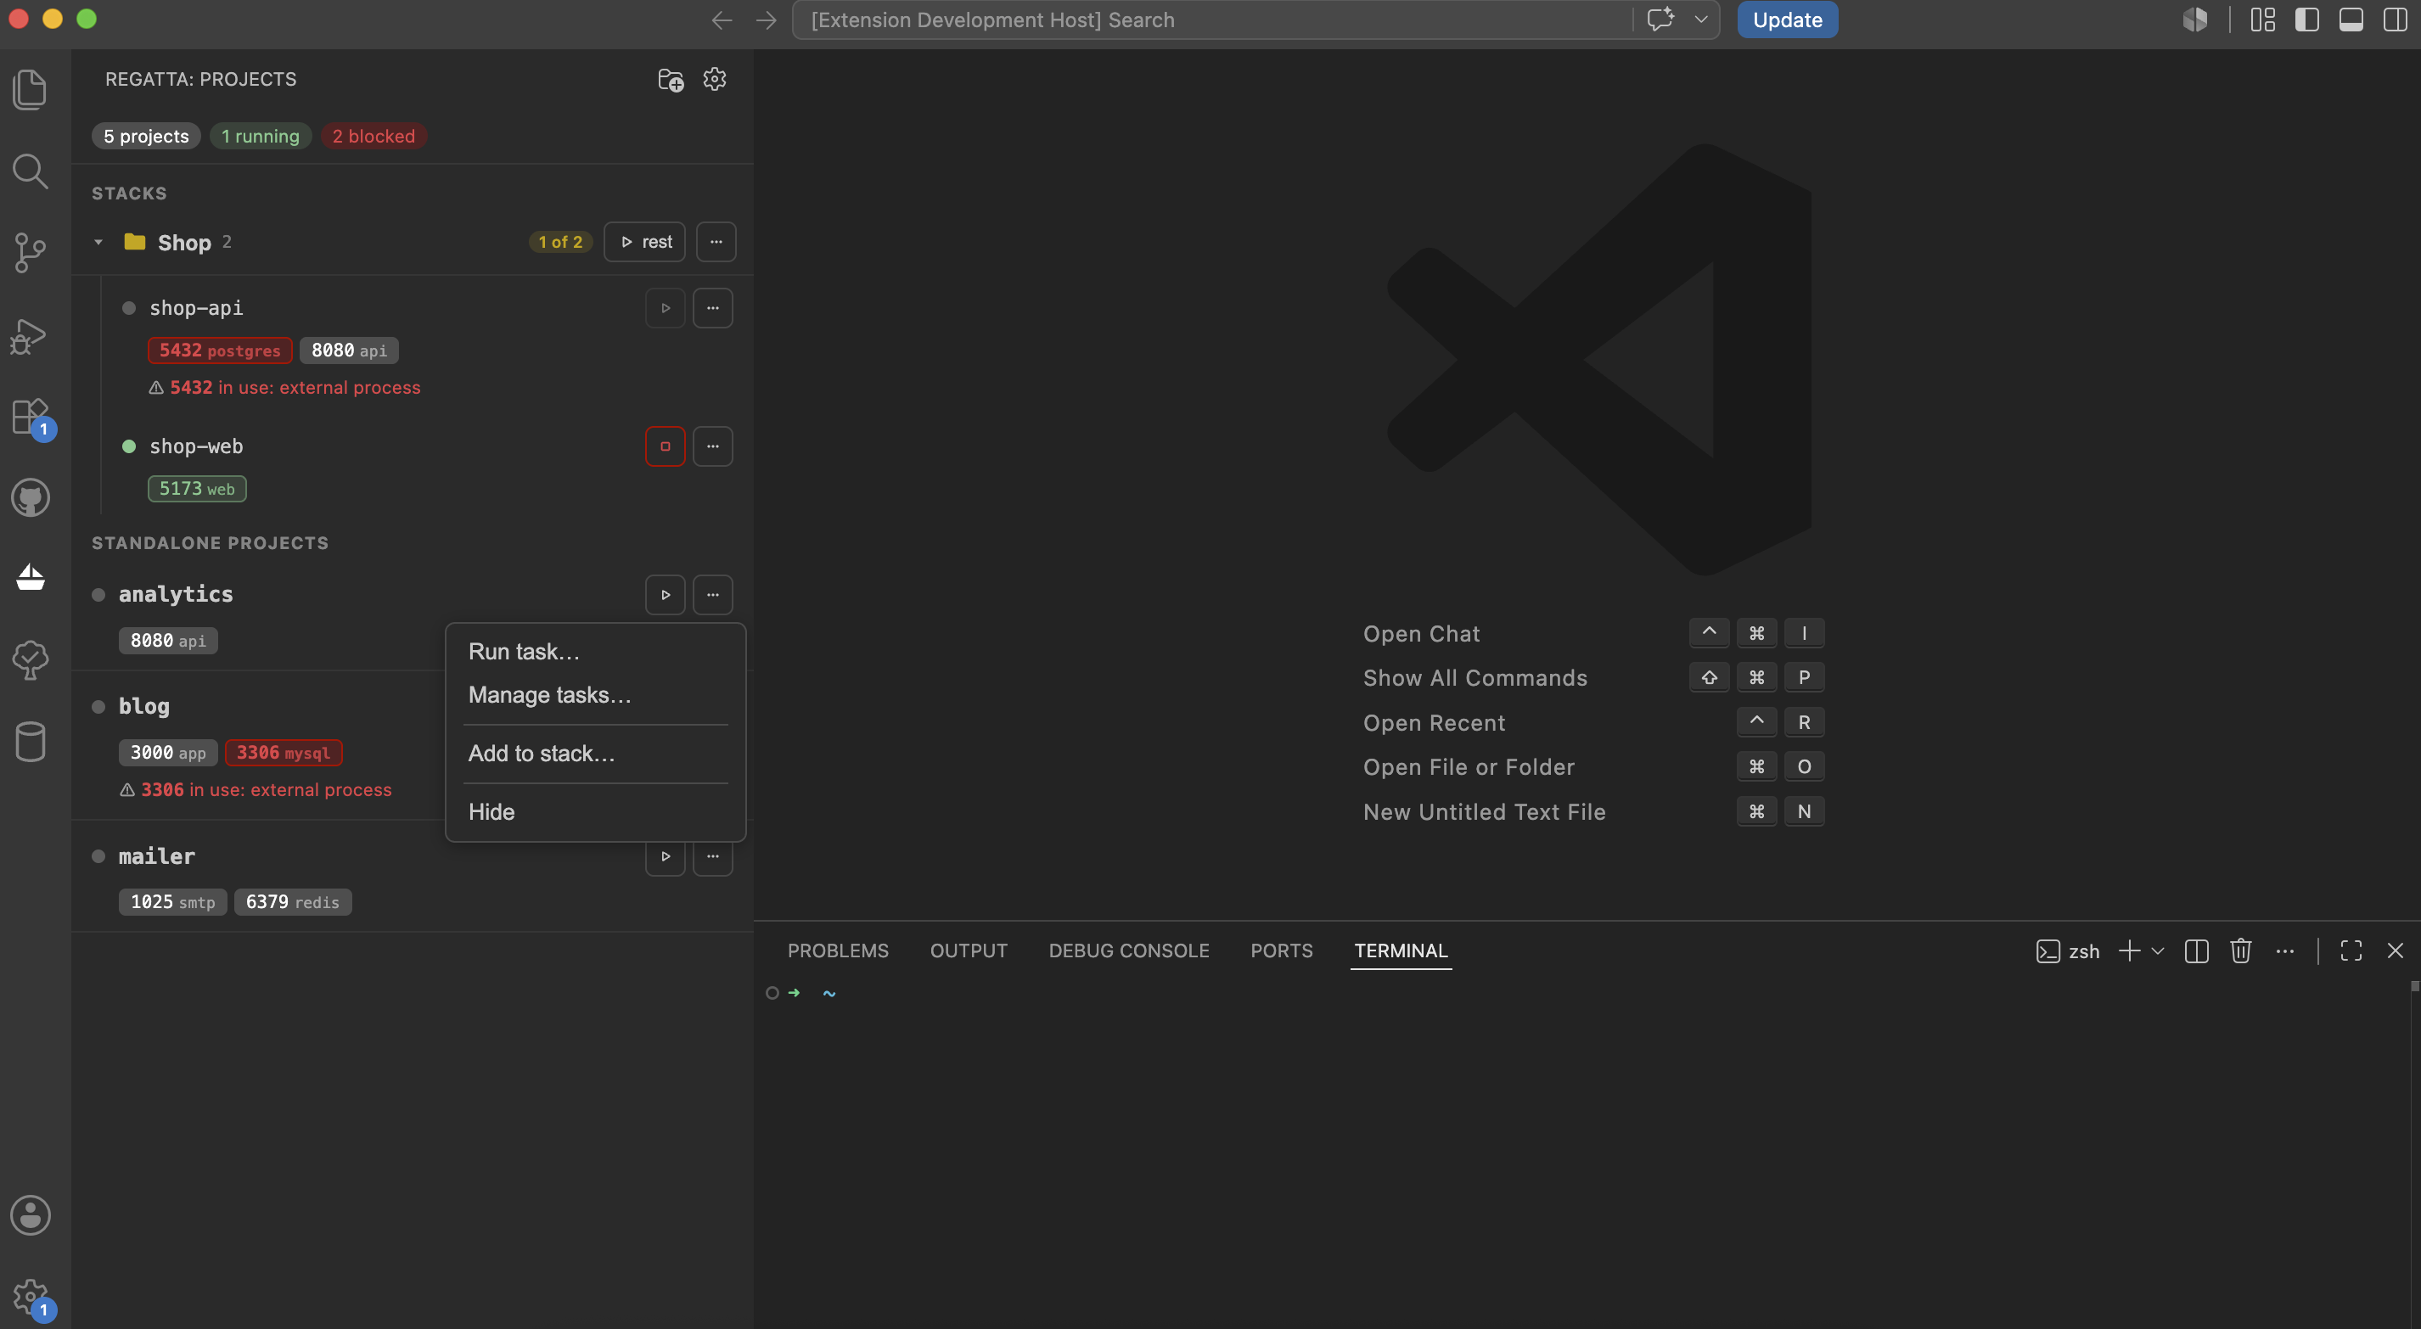
Task: Open more actions for shop-api
Action: (x=713, y=308)
